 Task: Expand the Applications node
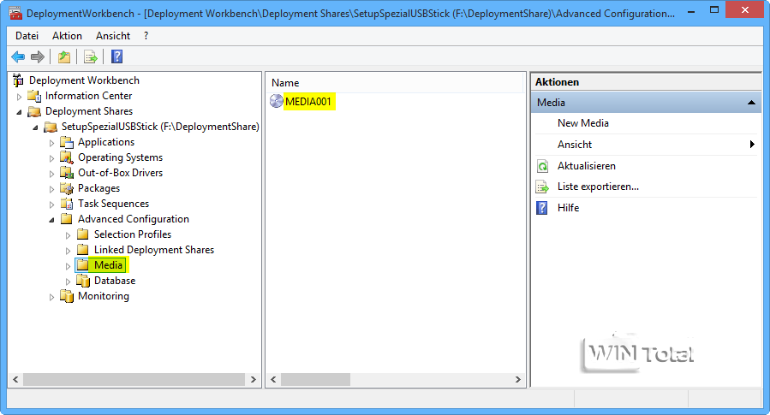[x=51, y=143]
